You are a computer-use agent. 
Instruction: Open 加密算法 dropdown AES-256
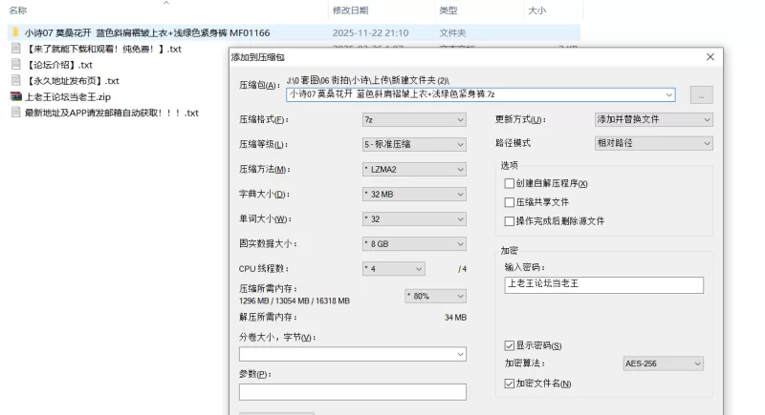point(663,363)
